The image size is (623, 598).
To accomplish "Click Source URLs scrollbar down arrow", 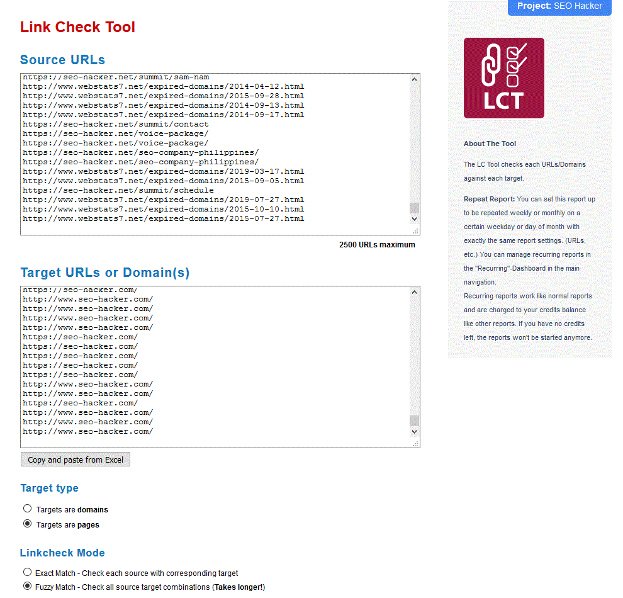I will coord(414,218).
